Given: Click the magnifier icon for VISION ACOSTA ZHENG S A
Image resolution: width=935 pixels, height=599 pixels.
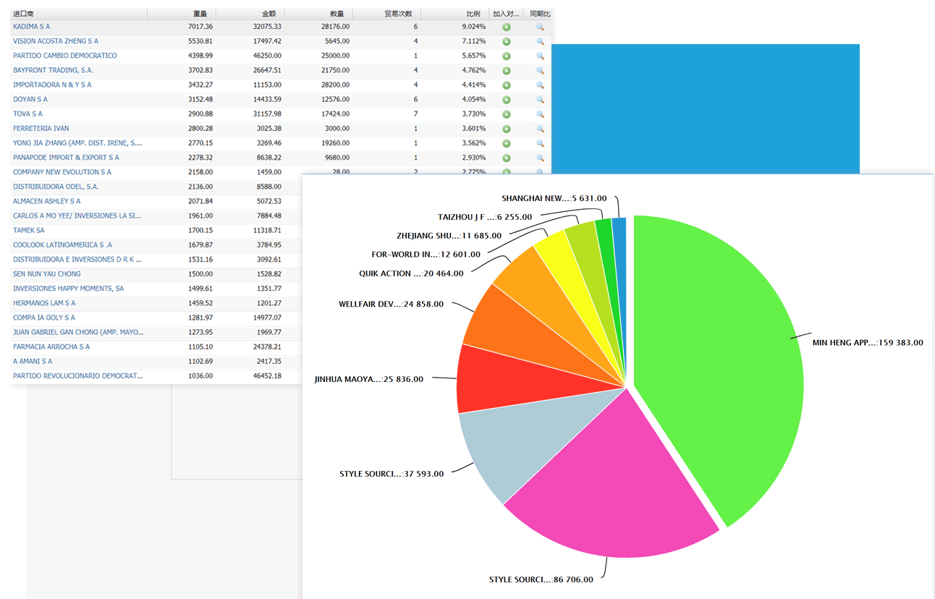Looking at the screenshot, I should [x=540, y=41].
